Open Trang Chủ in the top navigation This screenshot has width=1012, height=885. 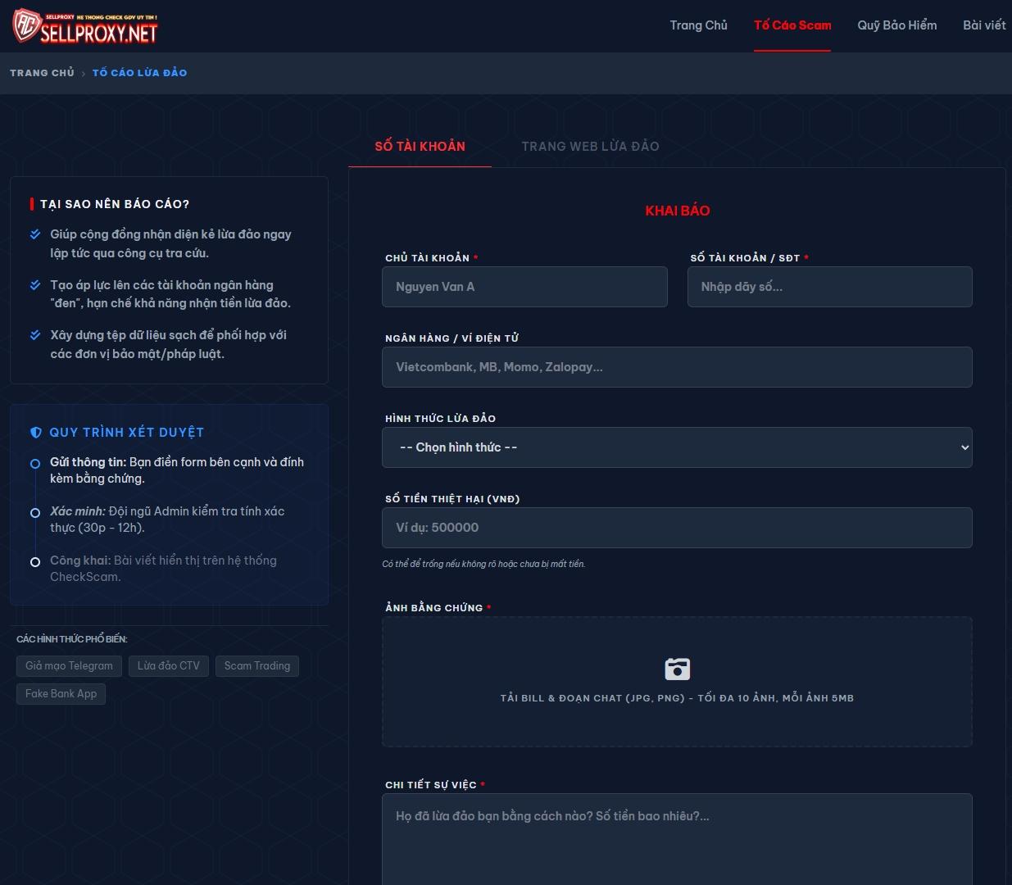pos(698,25)
